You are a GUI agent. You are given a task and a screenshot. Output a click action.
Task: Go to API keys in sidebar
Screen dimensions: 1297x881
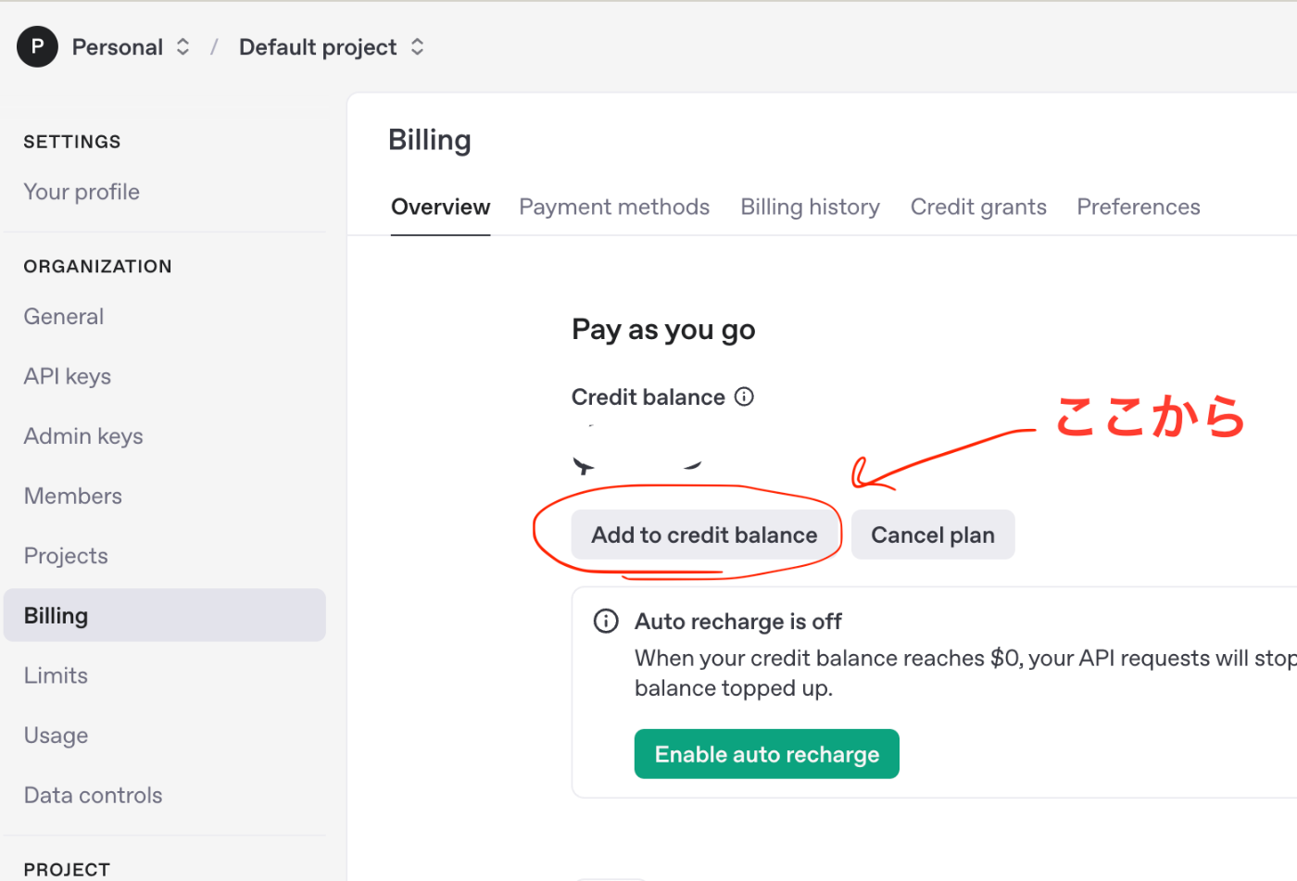tap(68, 376)
